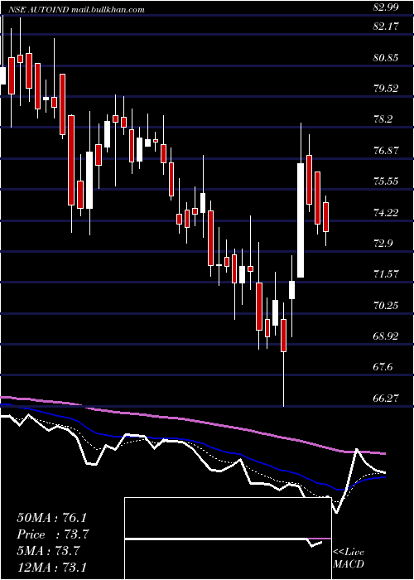Click the tall white candle of the recent rally
Viewport: 414px width, 580px height.
(301, 220)
